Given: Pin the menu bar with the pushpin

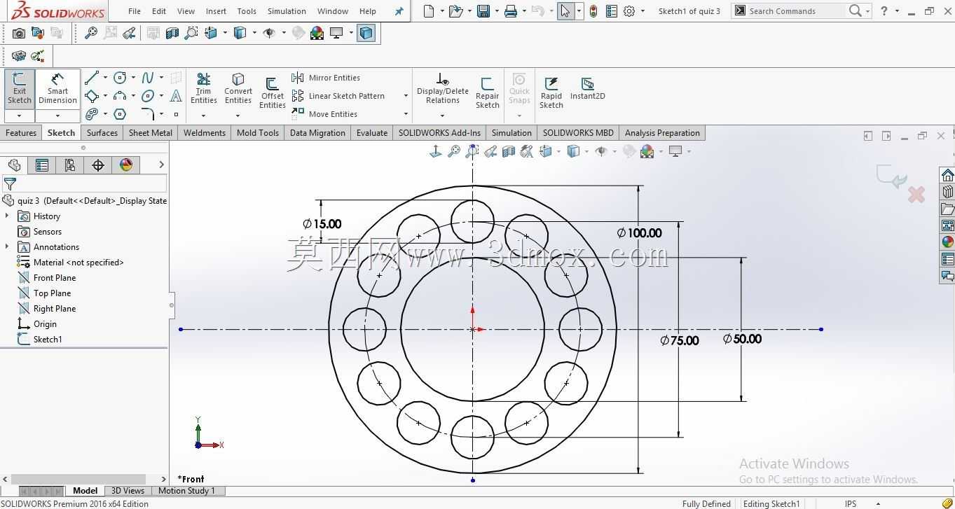Looking at the screenshot, I should click(x=399, y=11).
